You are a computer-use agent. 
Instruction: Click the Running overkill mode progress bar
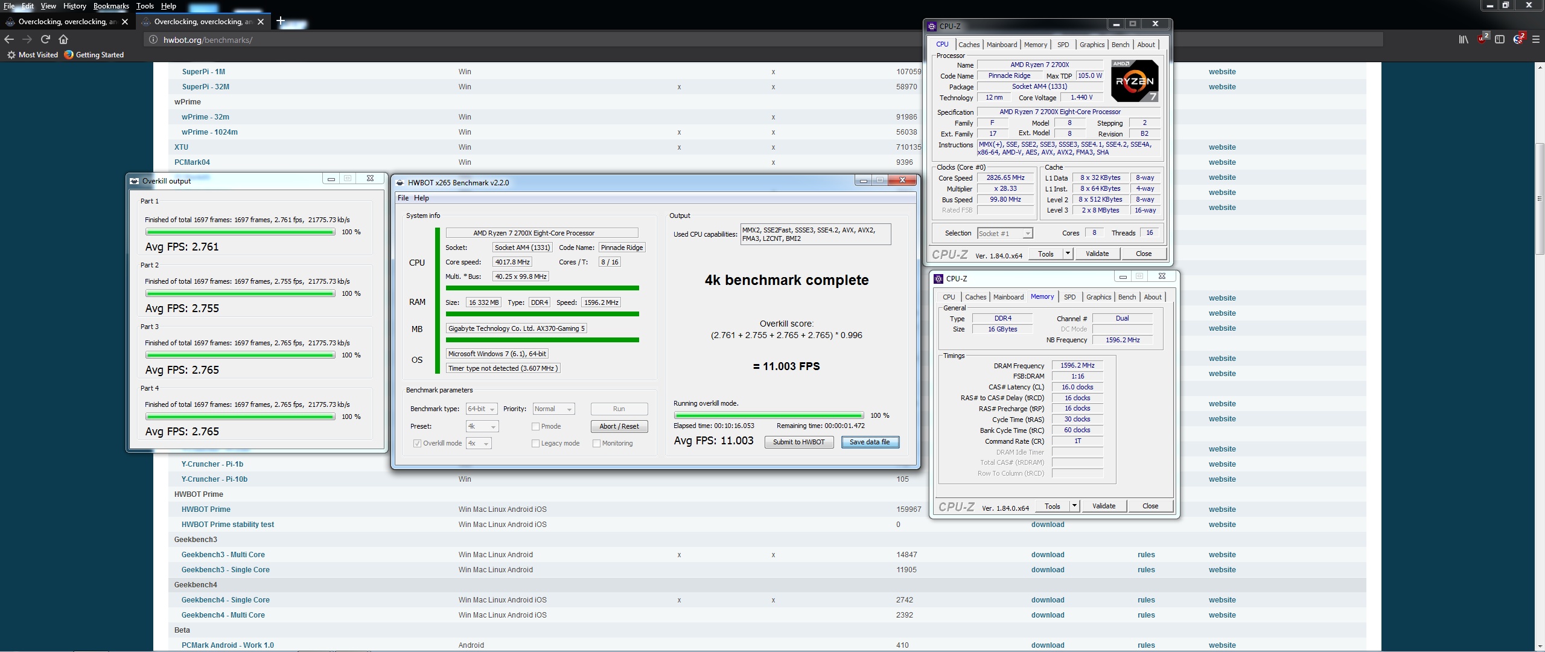click(x=769, y=415)
